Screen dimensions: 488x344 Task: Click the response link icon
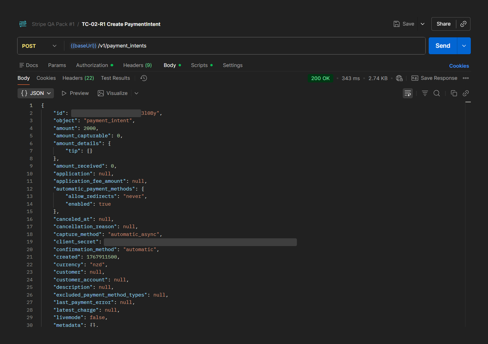pos(466,93)
